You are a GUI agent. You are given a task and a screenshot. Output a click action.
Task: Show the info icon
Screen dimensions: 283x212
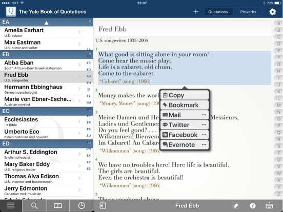coord(253,206)
